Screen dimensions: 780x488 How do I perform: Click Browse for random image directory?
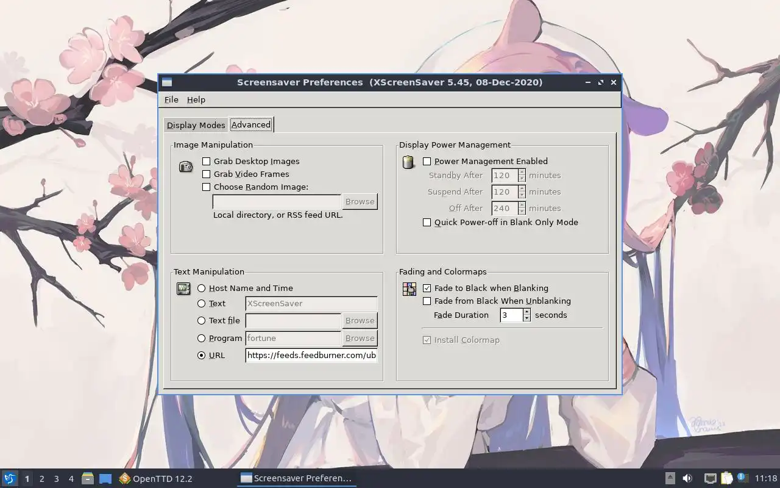[360, 202]
